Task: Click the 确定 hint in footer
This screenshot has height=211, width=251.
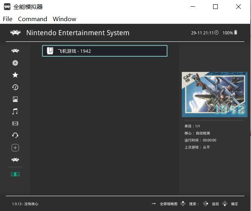Action: pos(235,204)
